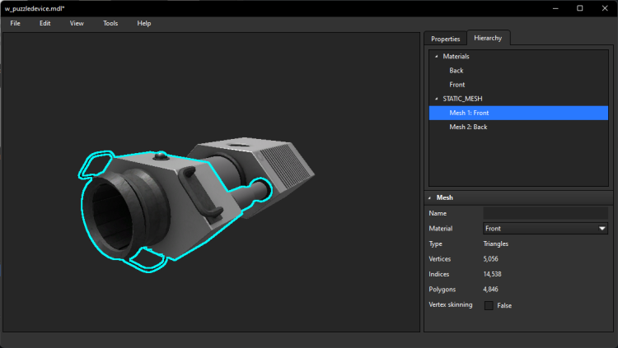Collapse the Materials tree node
The width and height of the screenshot is (618, 348).
436,57
